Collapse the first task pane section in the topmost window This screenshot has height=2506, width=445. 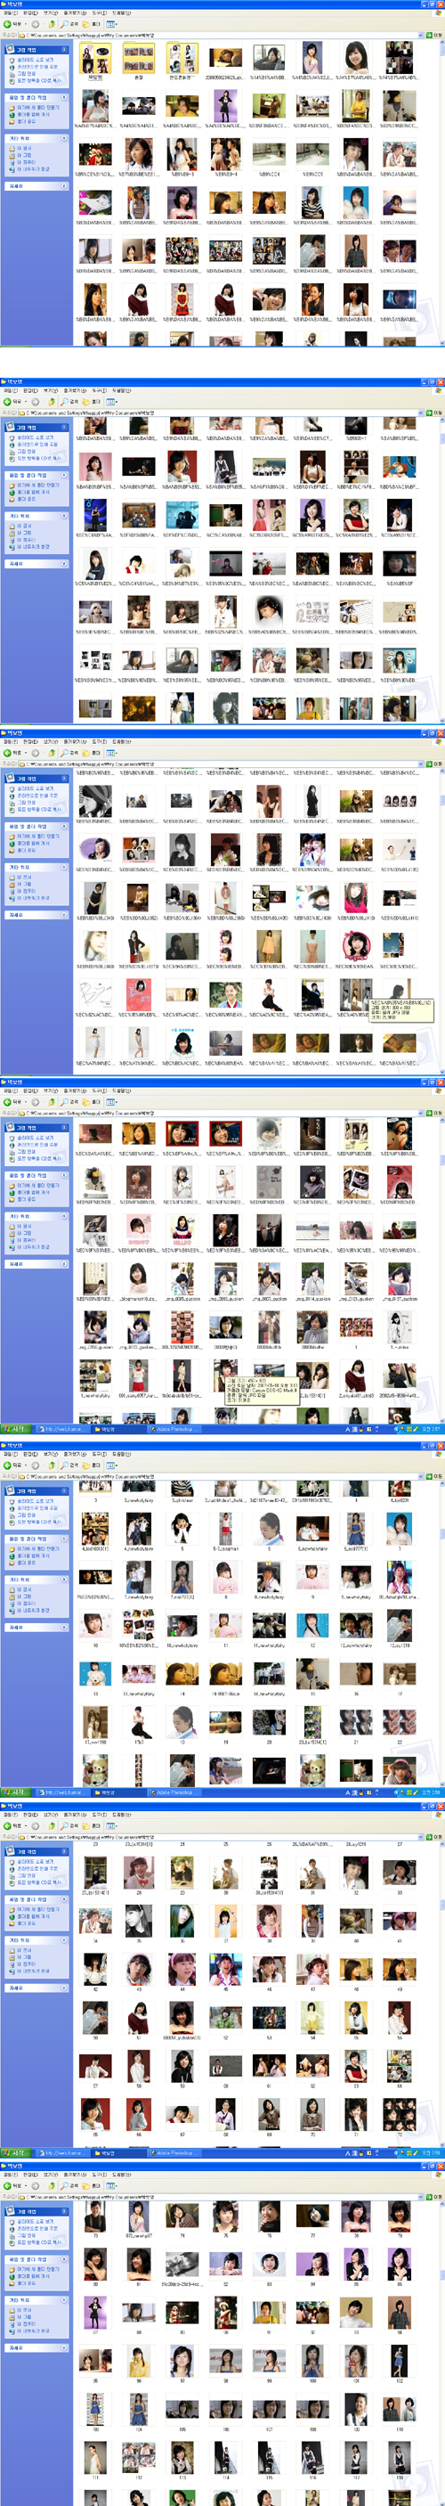pos(64,50)
